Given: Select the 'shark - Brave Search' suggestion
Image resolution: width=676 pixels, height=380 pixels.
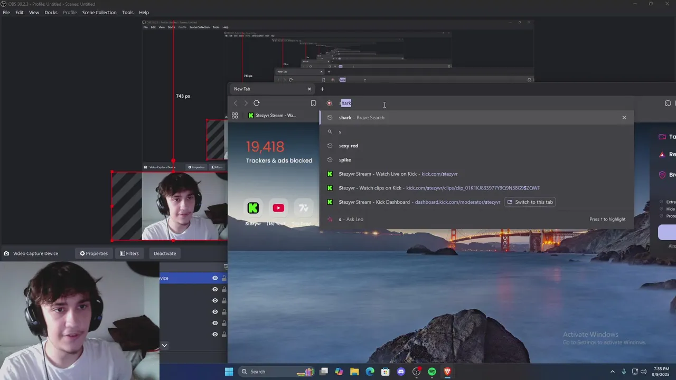Looking at the screenshot, I should pyautogui.click(x=476, y=118).
